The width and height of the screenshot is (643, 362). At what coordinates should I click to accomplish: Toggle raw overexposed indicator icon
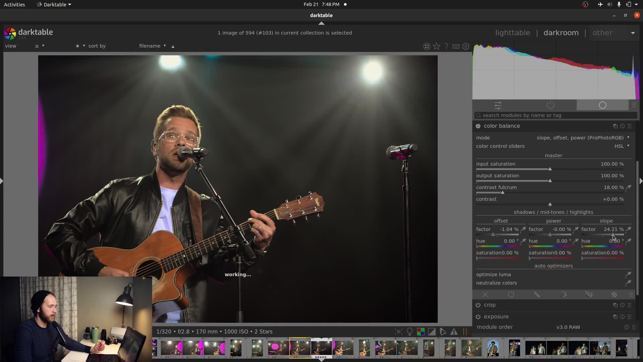420,331
